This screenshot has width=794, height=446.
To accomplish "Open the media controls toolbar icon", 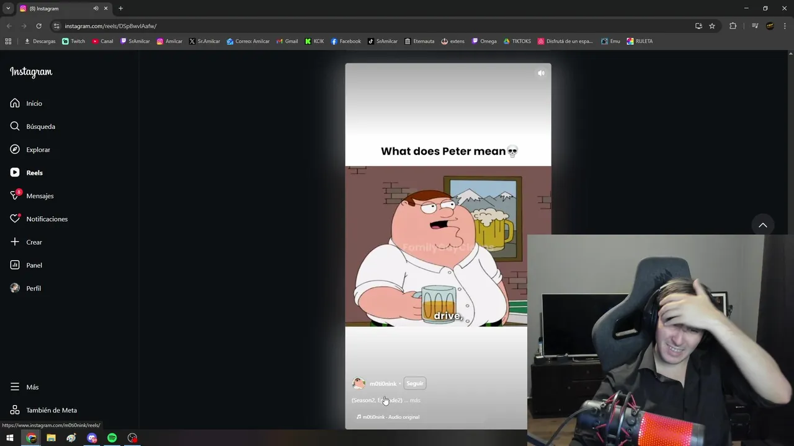I will pos(755,26).
